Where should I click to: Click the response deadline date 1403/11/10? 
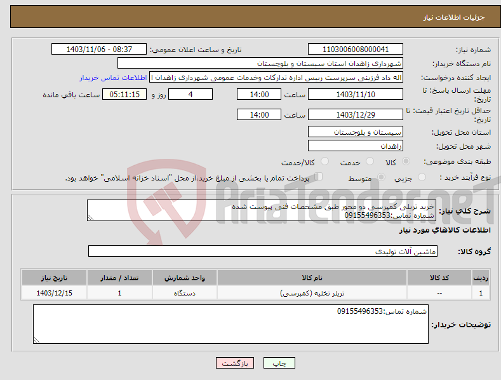356,94
